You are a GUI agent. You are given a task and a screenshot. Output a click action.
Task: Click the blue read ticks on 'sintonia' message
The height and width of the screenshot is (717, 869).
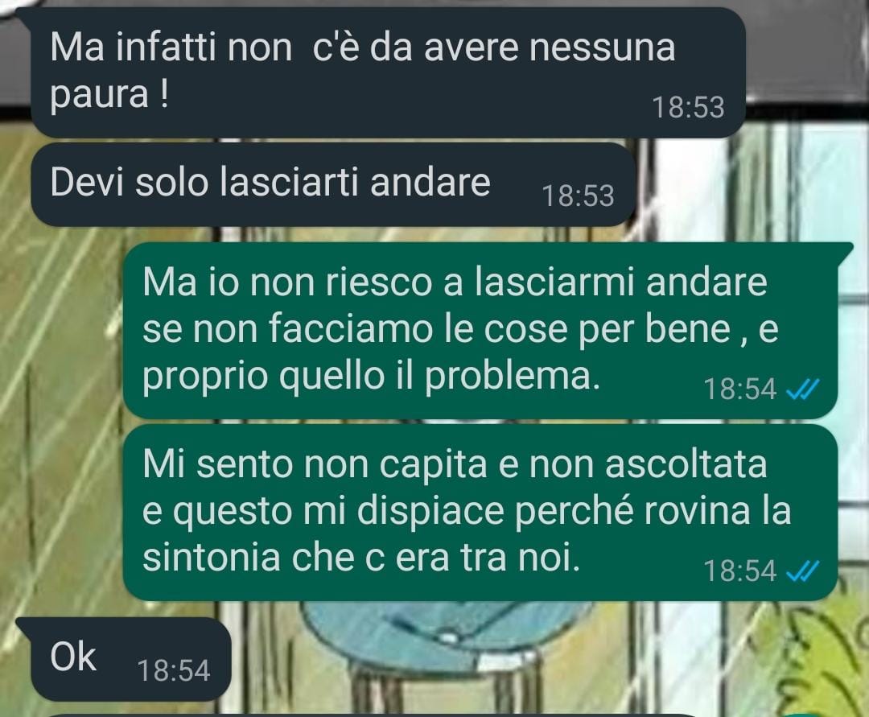pos(802,571)
